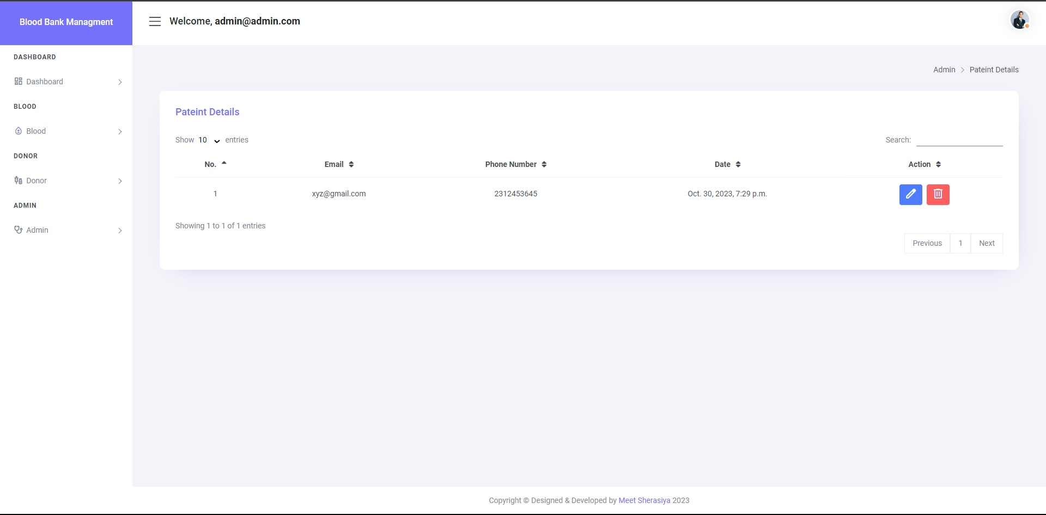This screenshot has width=1046, height=515.
Task: Click the Admin stethoscope icon in sidebar
Action: (x=19, y=230)
